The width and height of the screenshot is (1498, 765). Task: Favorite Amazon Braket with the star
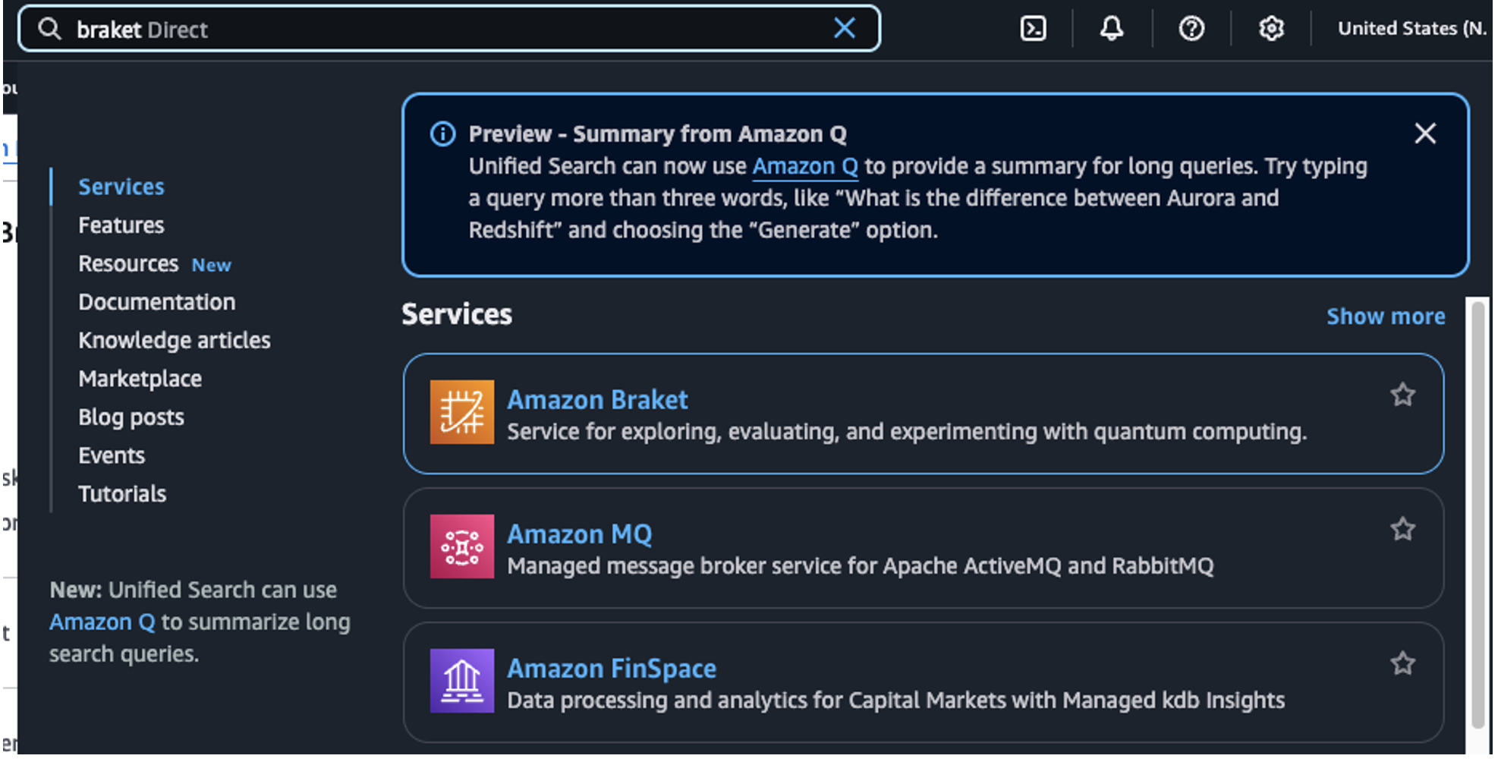pos(1402,395)
